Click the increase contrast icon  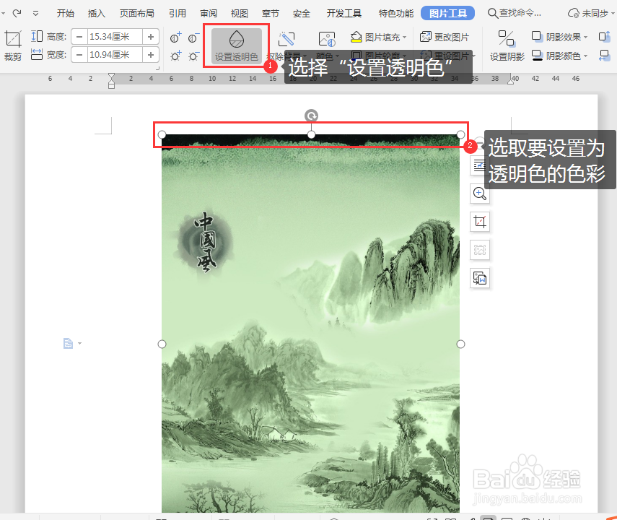coord(175,38)
